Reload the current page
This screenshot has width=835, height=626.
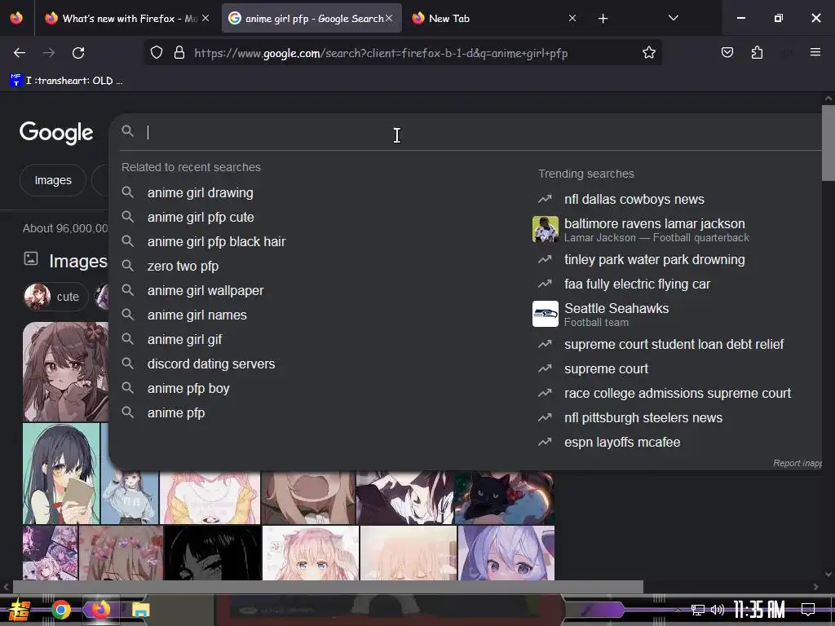click(x=78, y=53)
